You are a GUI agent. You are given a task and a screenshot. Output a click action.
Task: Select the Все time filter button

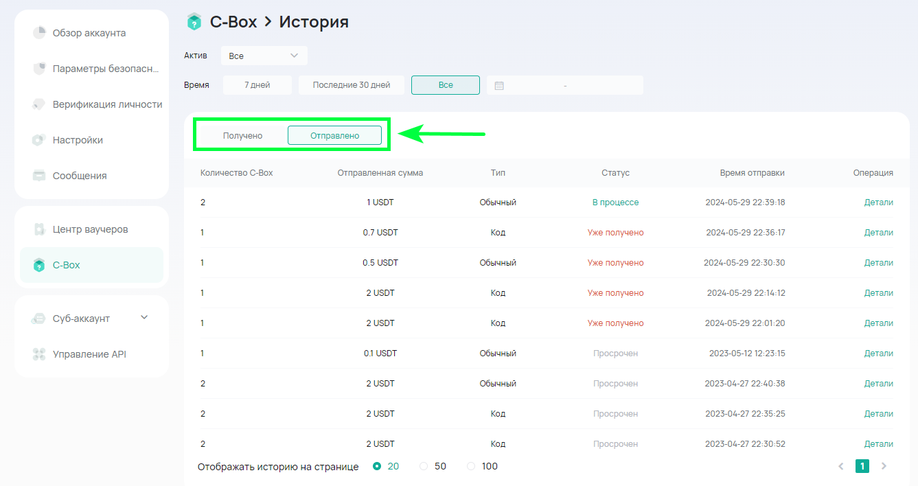tap(446, 85)
